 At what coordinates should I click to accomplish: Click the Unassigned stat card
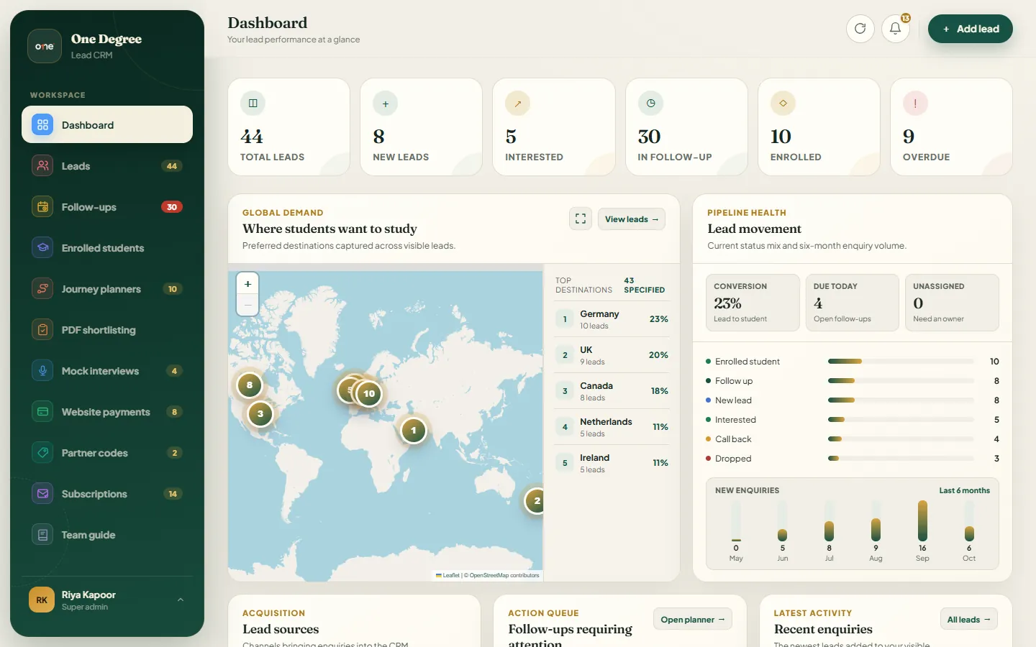pos(952,303)
